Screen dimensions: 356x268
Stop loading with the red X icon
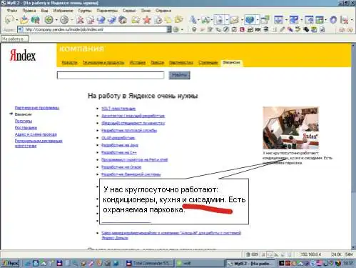coord(80,20)
